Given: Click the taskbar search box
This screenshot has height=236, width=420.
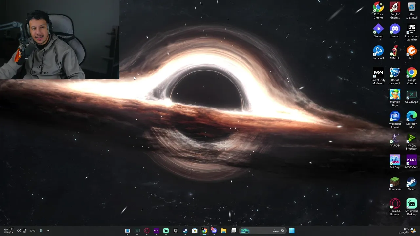Looking at the screenshot, I should [262, 231].
